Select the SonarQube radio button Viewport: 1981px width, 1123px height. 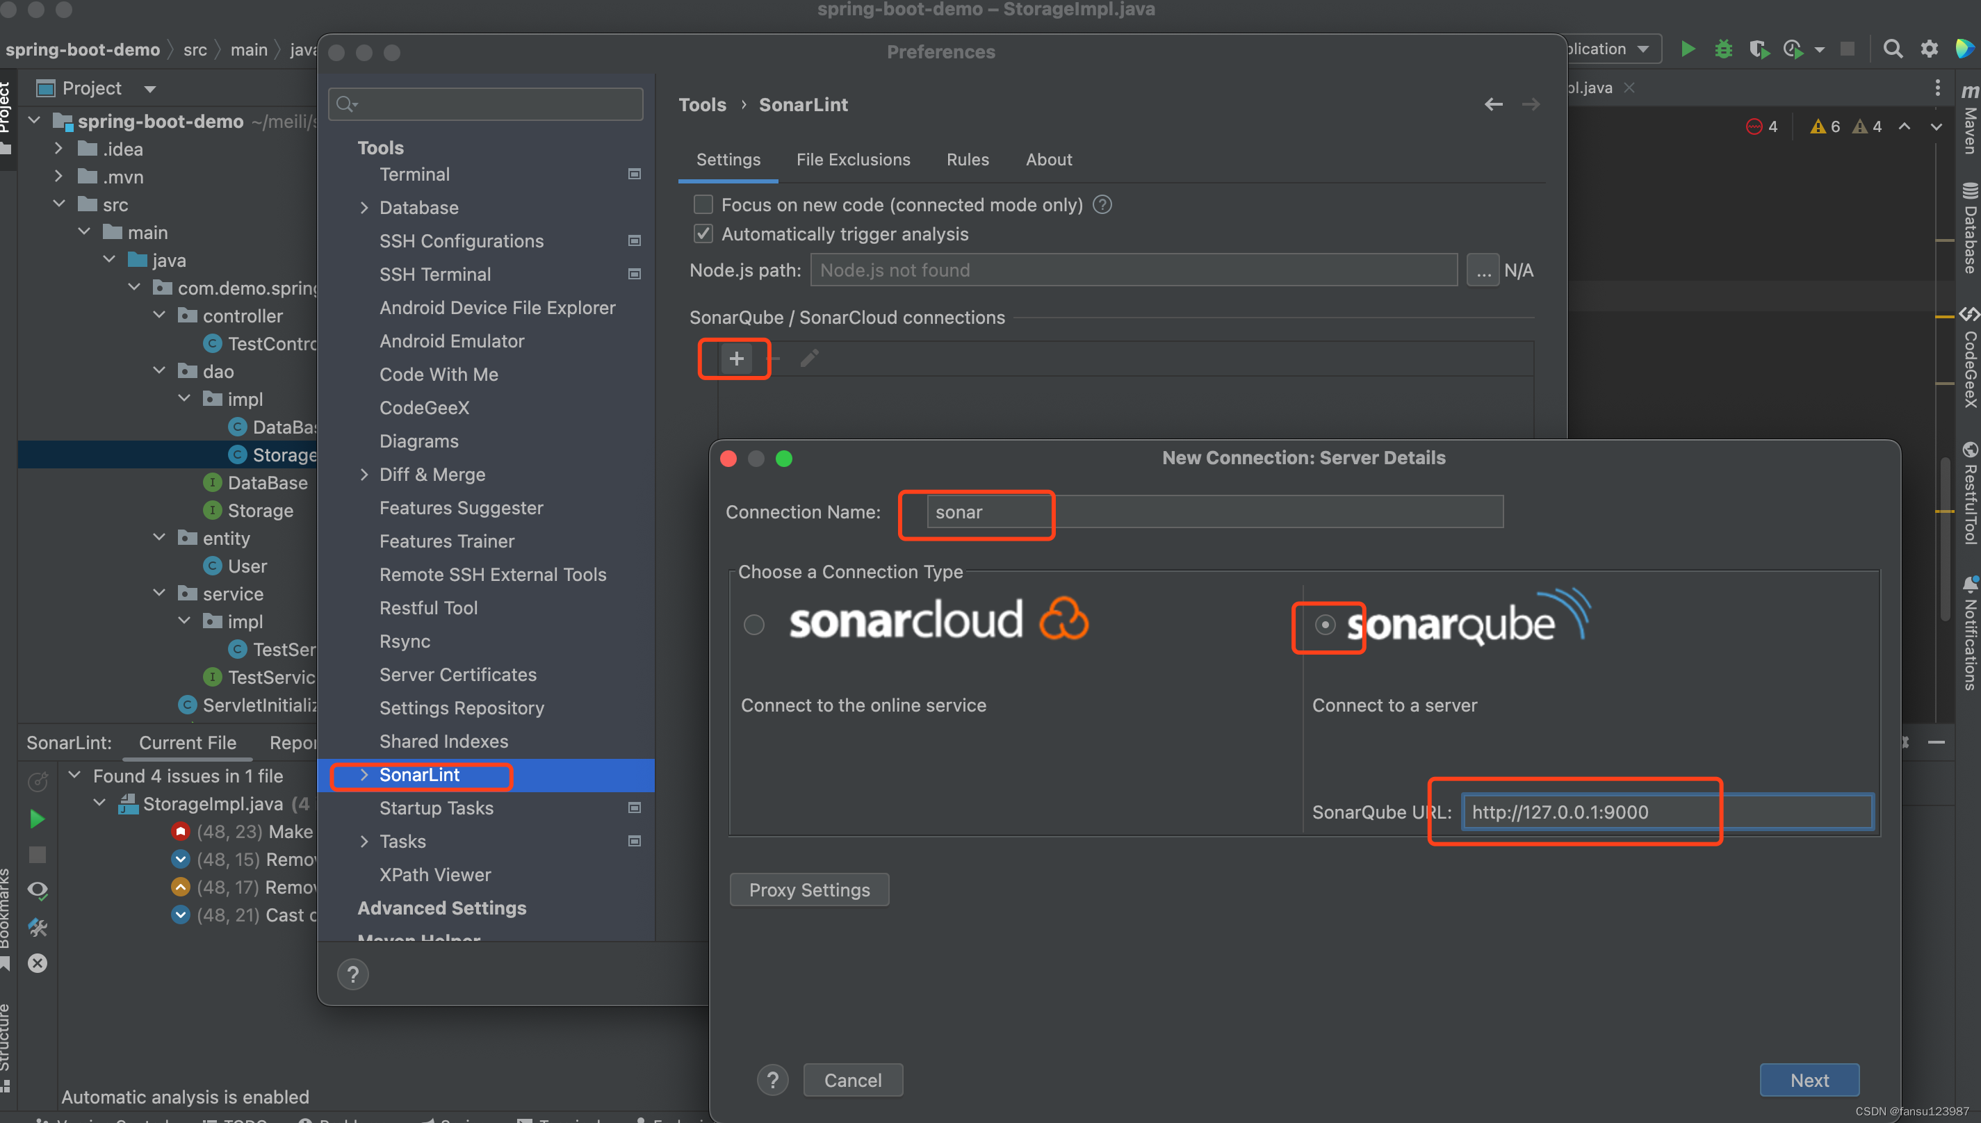(1325, 624)
